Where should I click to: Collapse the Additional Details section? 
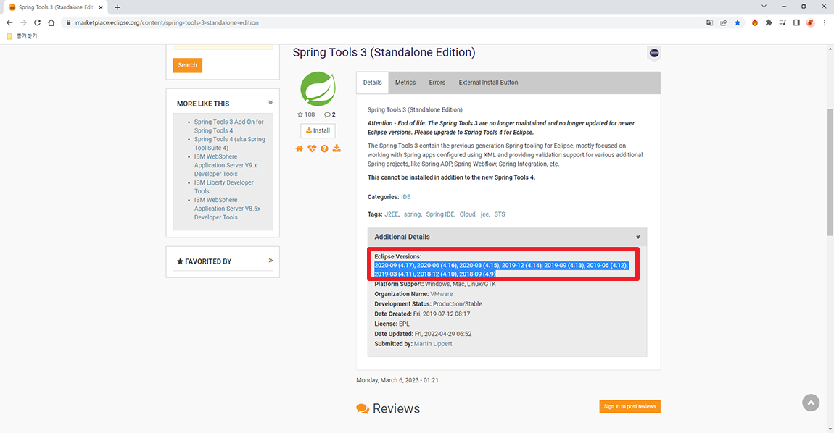coord(637,237)
